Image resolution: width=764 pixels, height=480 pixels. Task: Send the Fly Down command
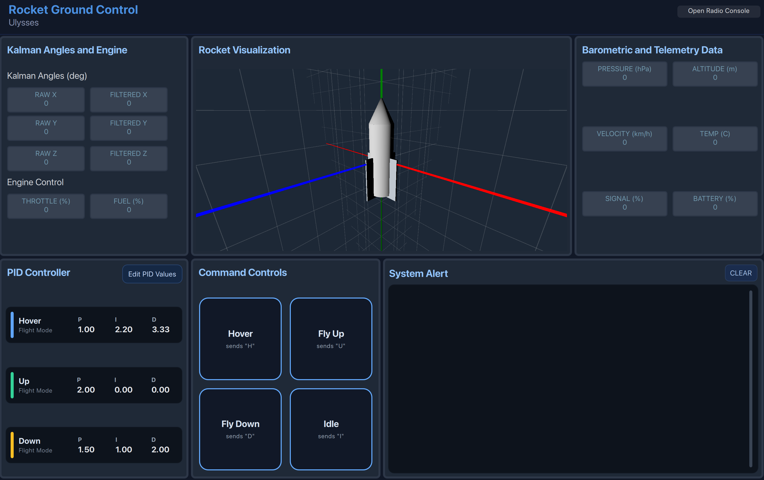coord(240,429)
